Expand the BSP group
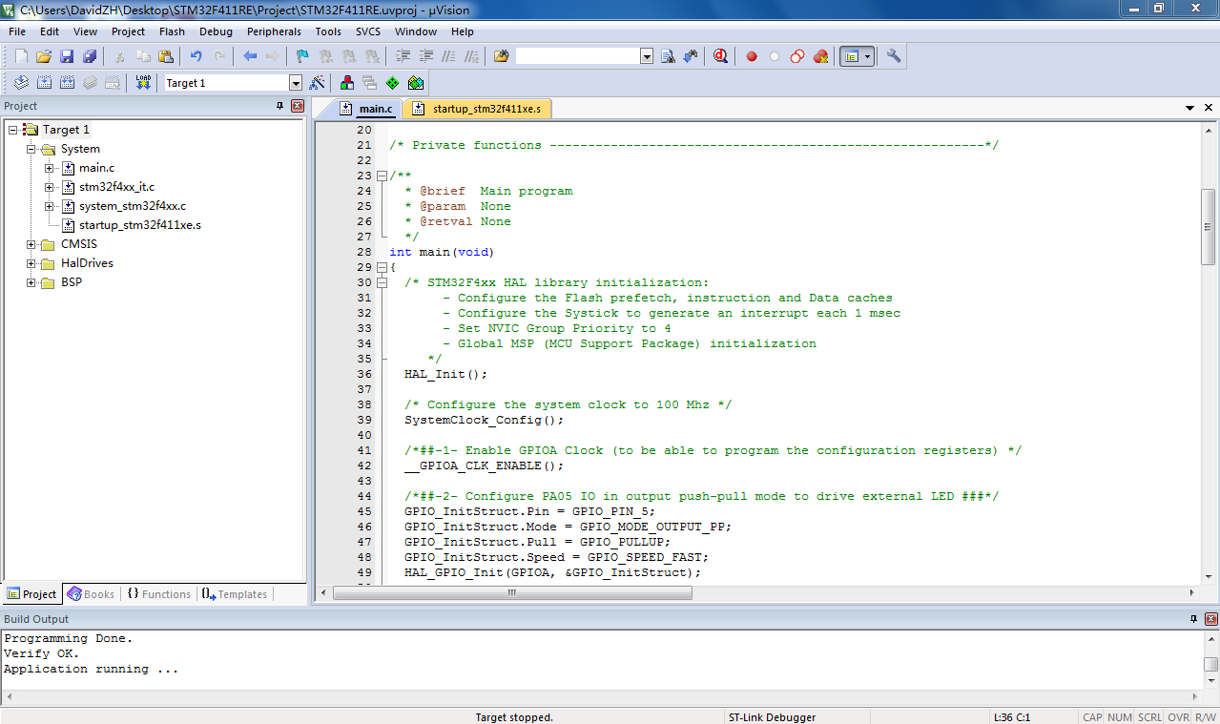The width and height of the screenshot is (1220, 724). tap(31, 282)
